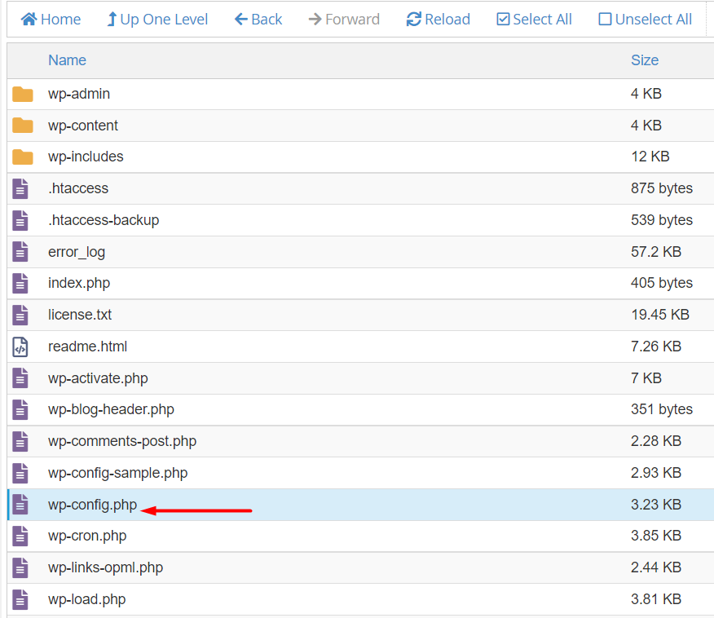Click the error_log file icon
Image resolution: width=714 pixels, height=618 pixels.
(20, 252)
